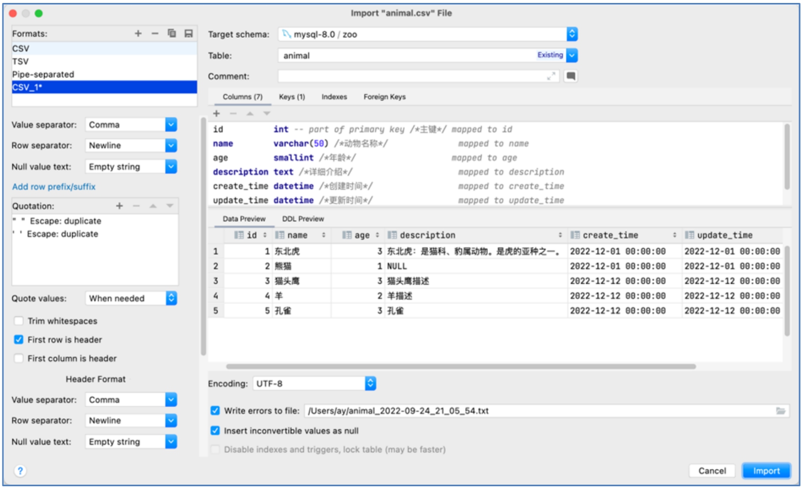Uncheck First row is header
This screenshot has height=494, width=803.
tap(19, 339)
